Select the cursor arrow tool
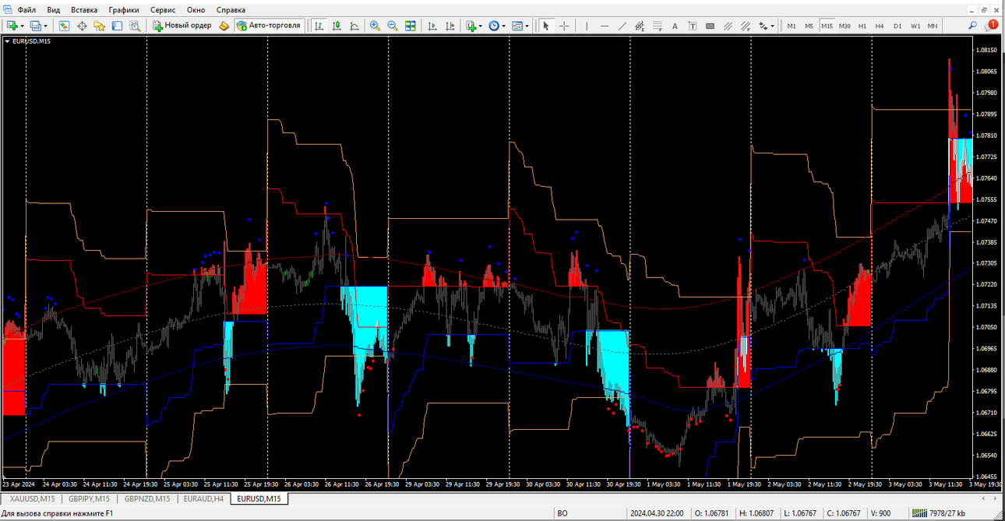 pos(546,26)
